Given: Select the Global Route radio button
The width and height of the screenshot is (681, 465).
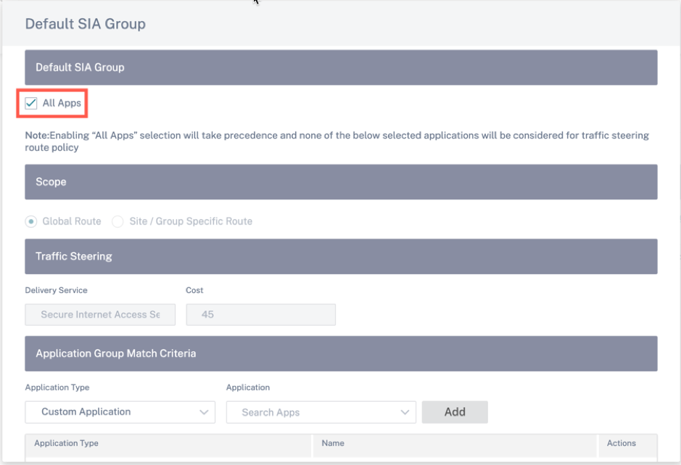Looking at the screenshot, I should click(31, 222).
